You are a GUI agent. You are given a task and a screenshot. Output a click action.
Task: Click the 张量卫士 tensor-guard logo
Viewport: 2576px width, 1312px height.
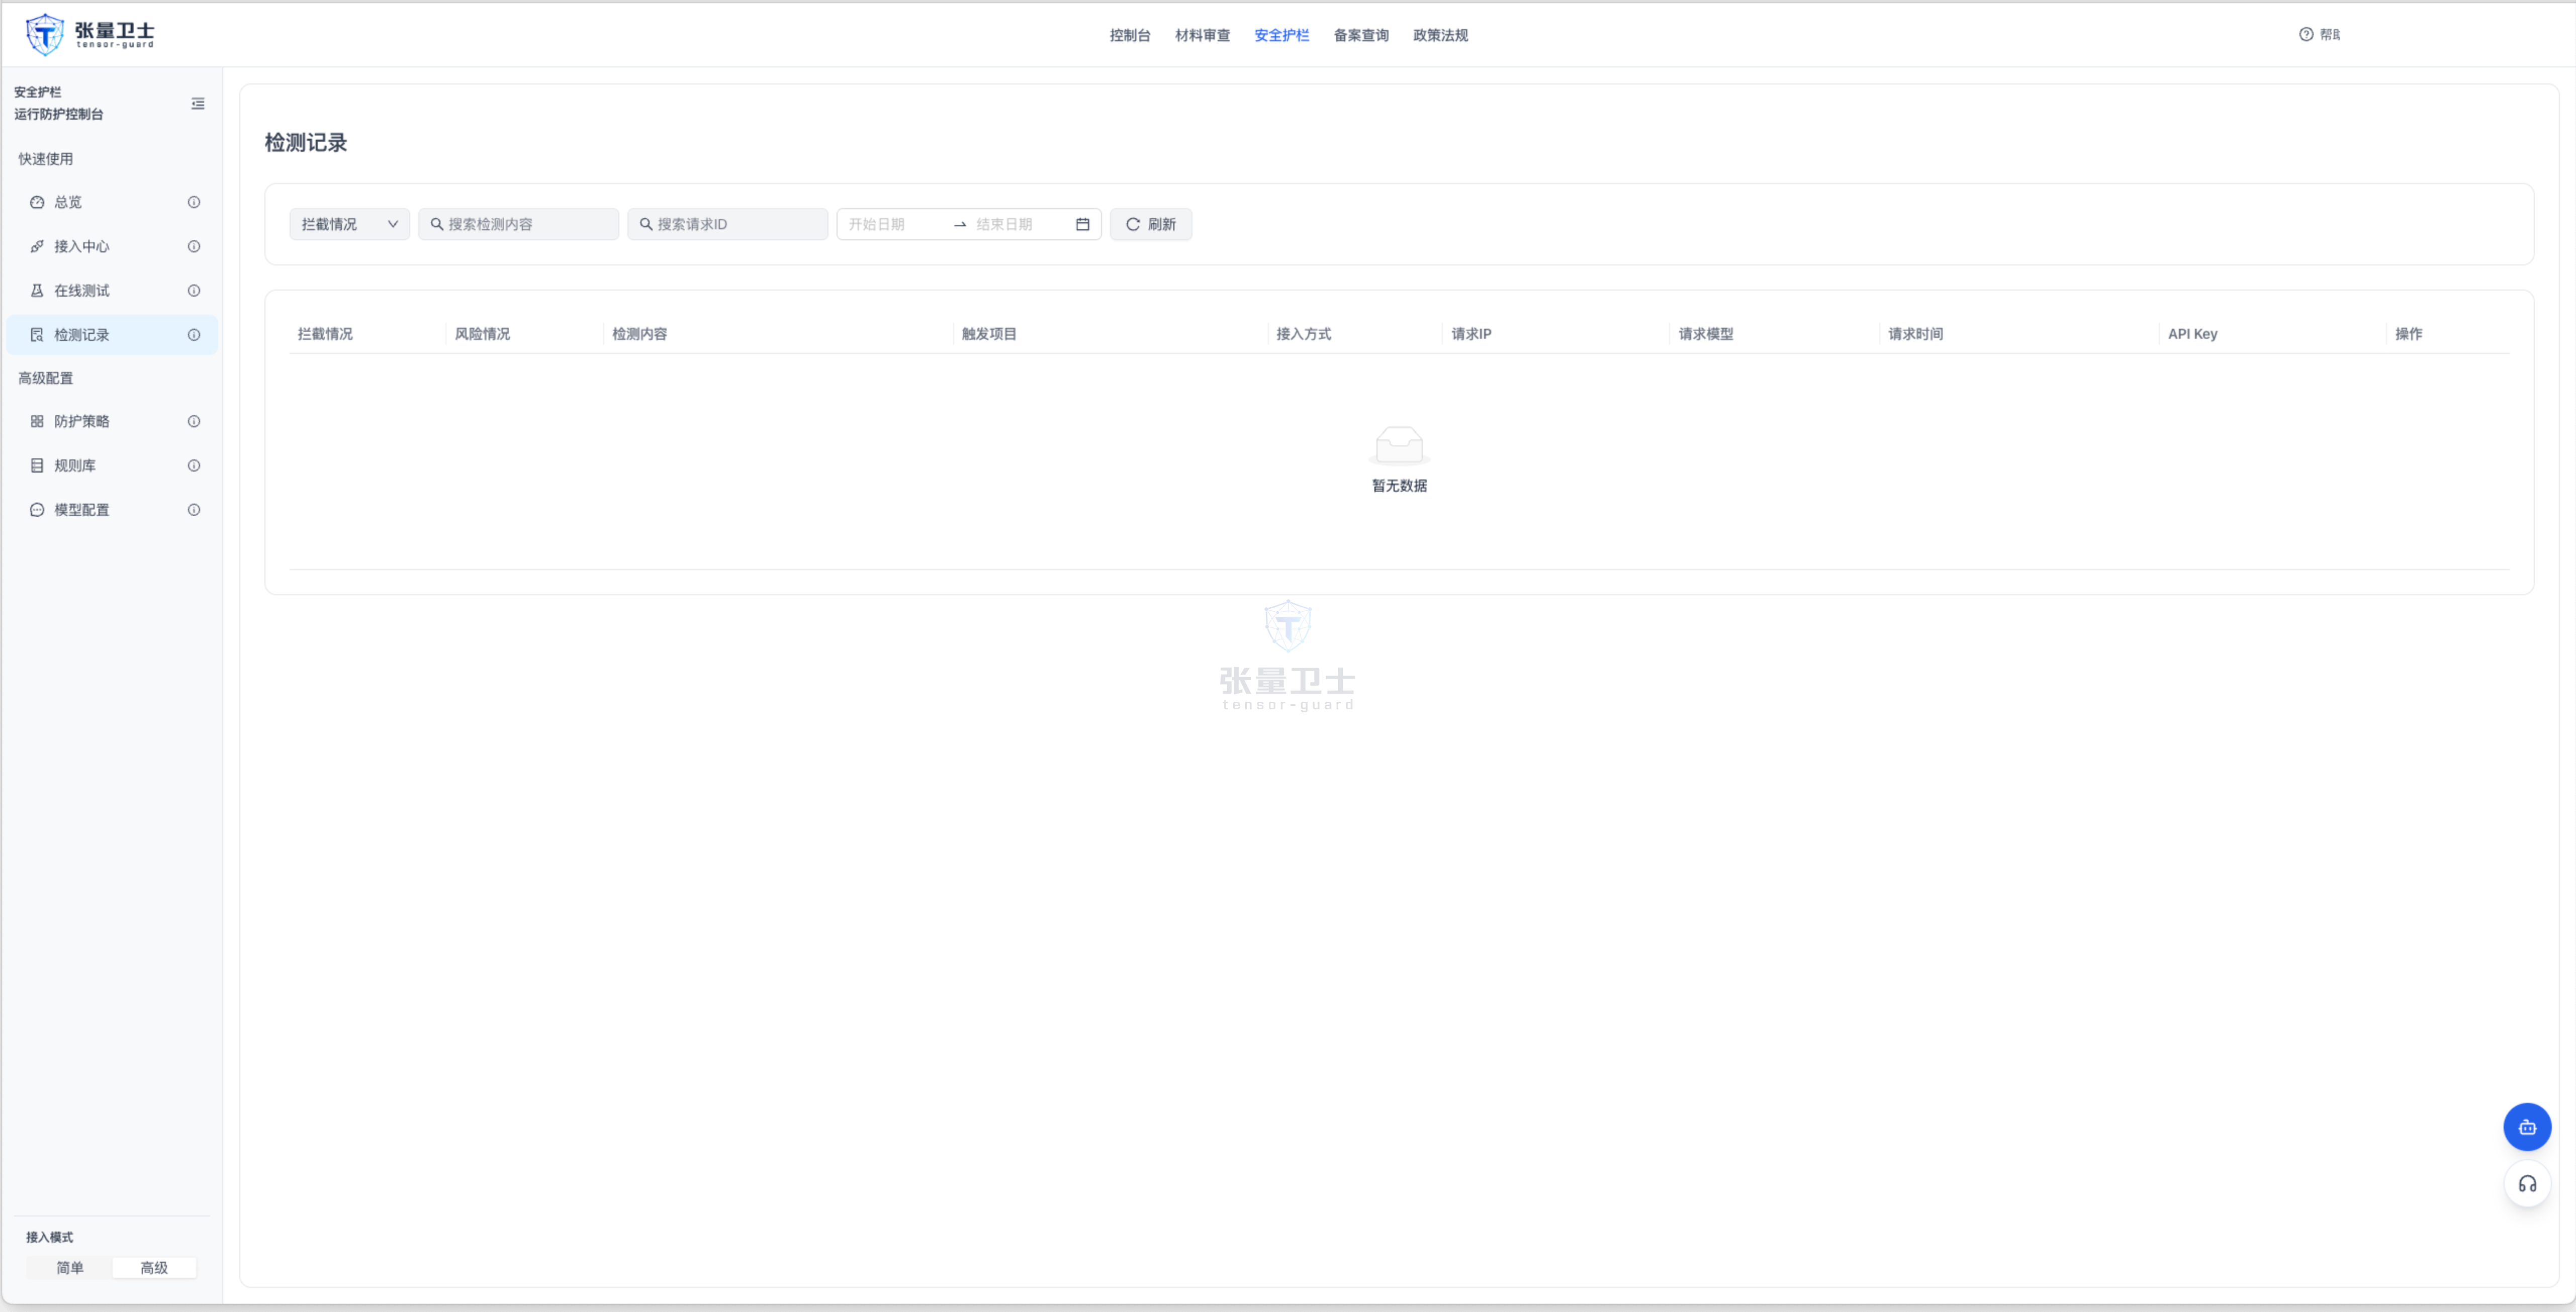90,34
